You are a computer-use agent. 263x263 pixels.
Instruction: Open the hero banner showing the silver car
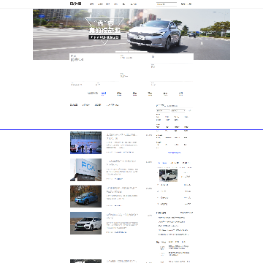pyautogui.click(x=131, y=34)
